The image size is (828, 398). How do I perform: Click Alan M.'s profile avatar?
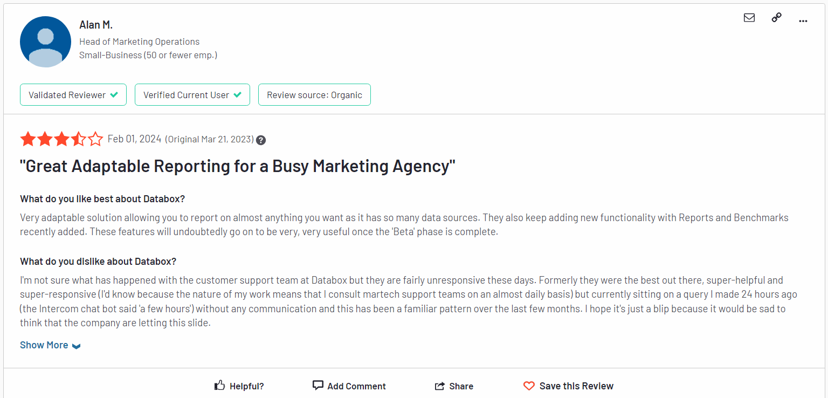[x=46, y=42]
